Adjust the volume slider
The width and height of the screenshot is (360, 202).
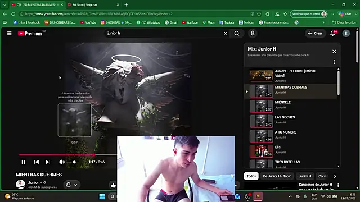coord(71,162)
